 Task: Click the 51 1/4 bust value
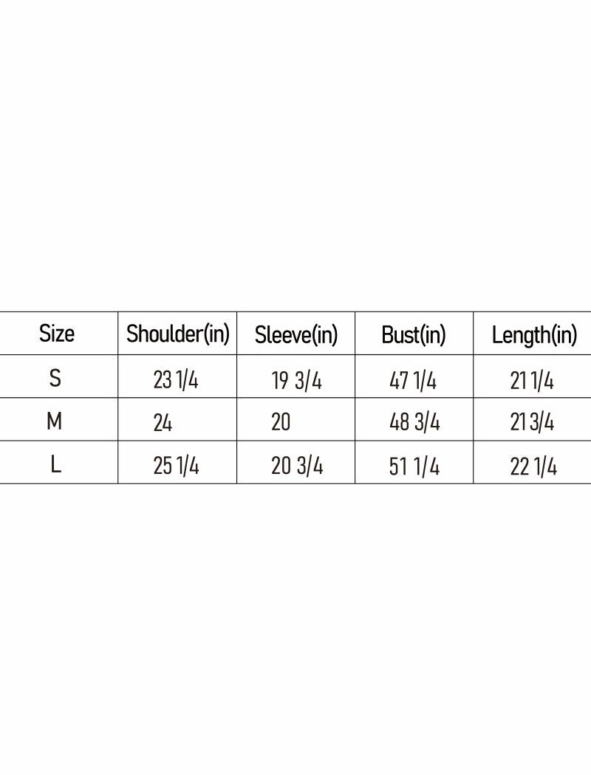tap(414, 466)
